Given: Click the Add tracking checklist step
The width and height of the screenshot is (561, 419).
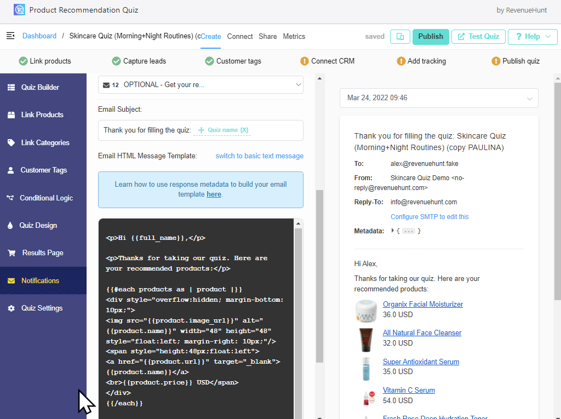Looking at the screenshot, I should pyautogui.click(x=421, y=61).
